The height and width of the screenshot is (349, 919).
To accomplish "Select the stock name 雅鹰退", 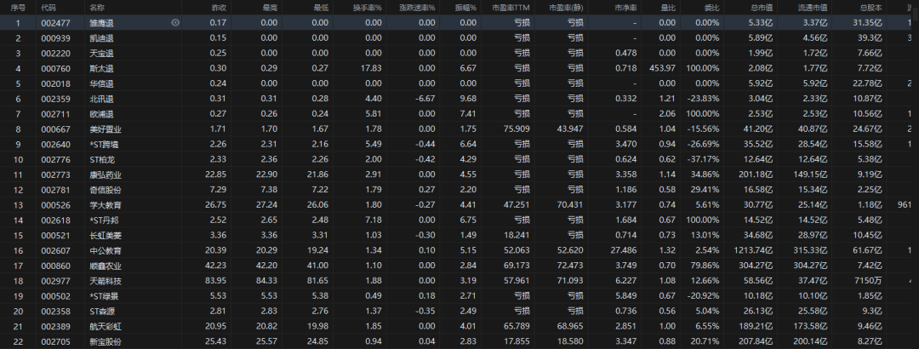I will point(101,23).
